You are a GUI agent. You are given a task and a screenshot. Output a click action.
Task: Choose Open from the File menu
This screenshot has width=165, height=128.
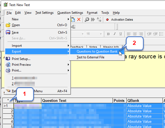37,25
